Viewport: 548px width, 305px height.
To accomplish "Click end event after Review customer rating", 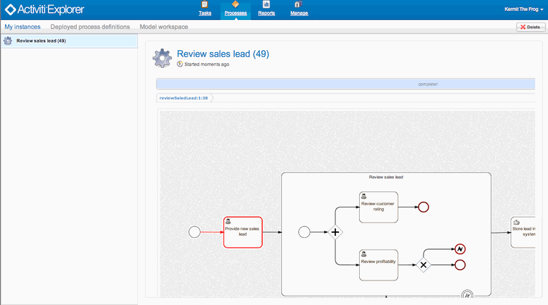I will point(423,207).
